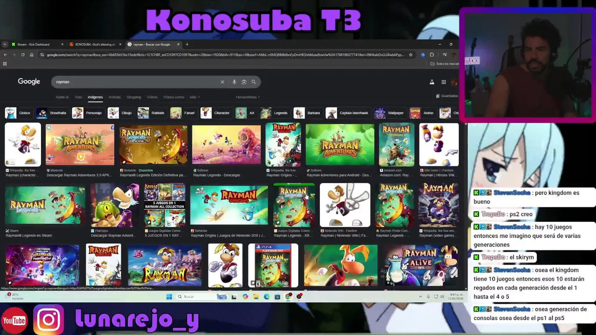Select the Captain laserhawk filter chip
The image size is (596, 335).
[348, 113]
